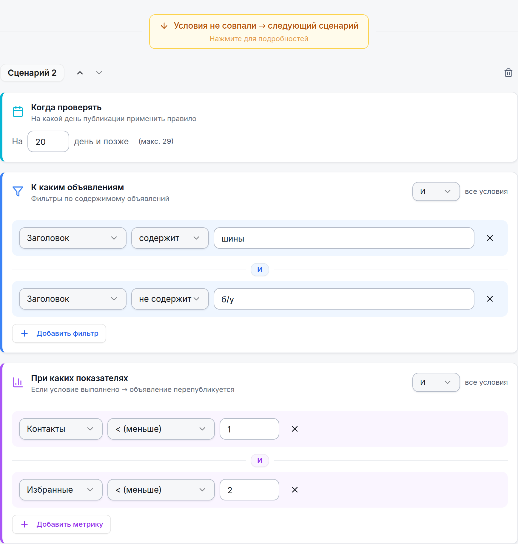518x544 pixels.
Task: Open the И logic dropdown in К каким объявлениям
Action: pyautogui.click(x=436, y=191)
